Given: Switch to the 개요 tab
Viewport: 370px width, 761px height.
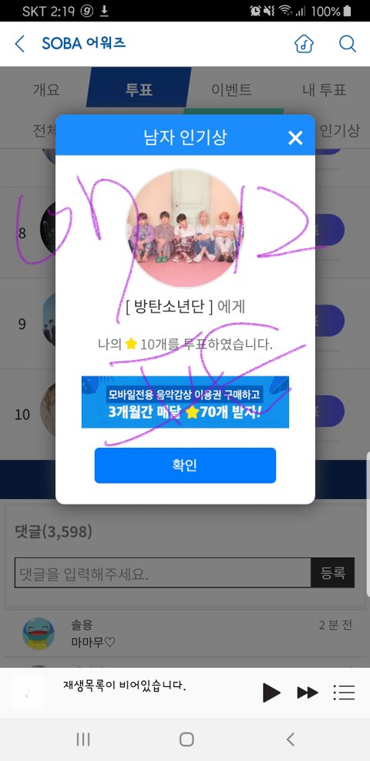Looking at the screenshot, I should tap(46, 89).
